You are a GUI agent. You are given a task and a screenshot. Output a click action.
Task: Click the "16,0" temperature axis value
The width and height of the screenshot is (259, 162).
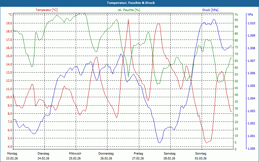tap(9, 48)
